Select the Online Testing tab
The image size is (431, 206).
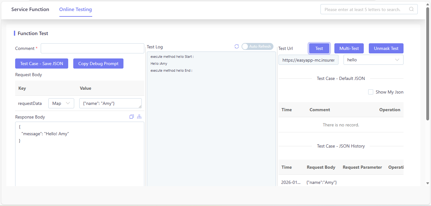point(75,9)
